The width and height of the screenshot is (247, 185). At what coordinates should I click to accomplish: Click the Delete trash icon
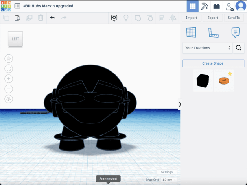click(41, 18)
